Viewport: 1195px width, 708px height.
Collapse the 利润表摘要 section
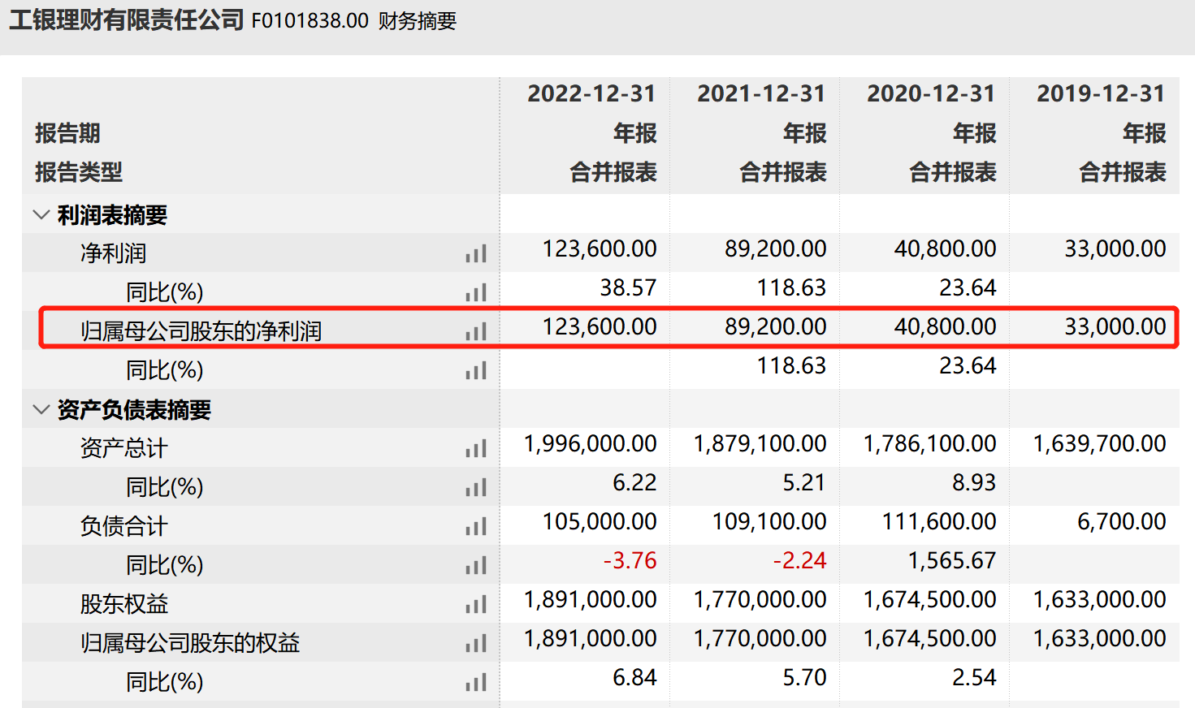[41, 215]
